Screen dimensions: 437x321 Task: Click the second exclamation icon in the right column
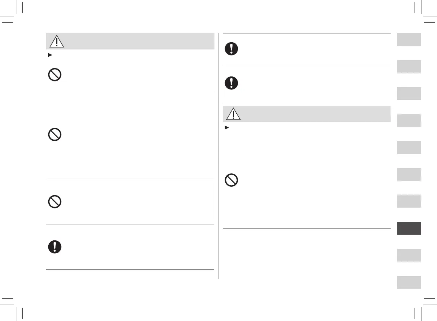click(x=231, y=83)
